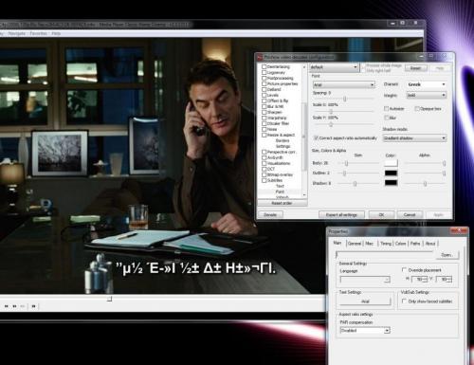Switch to the About tab
Image resolution: width=474 pixels, height=365 pixels.
(x=430, y=244)
